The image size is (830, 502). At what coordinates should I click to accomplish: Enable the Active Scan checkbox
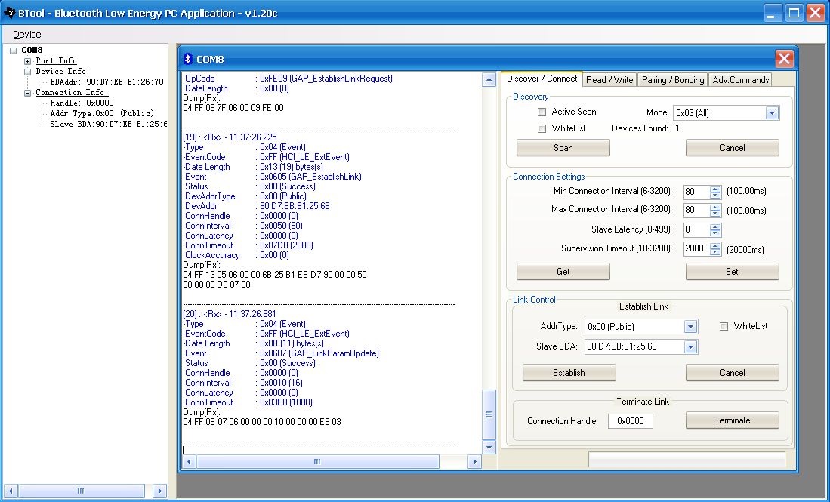coord(542,112)
